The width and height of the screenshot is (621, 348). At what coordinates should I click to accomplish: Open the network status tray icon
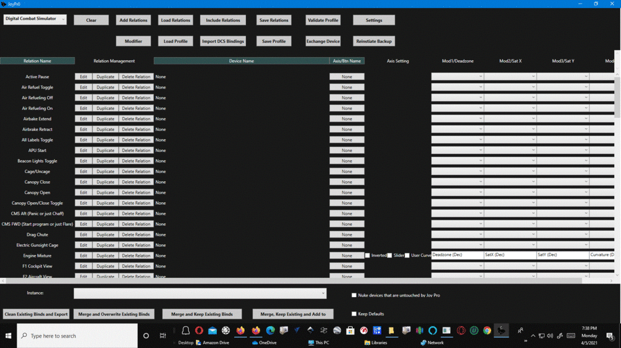tap(542, 336)
